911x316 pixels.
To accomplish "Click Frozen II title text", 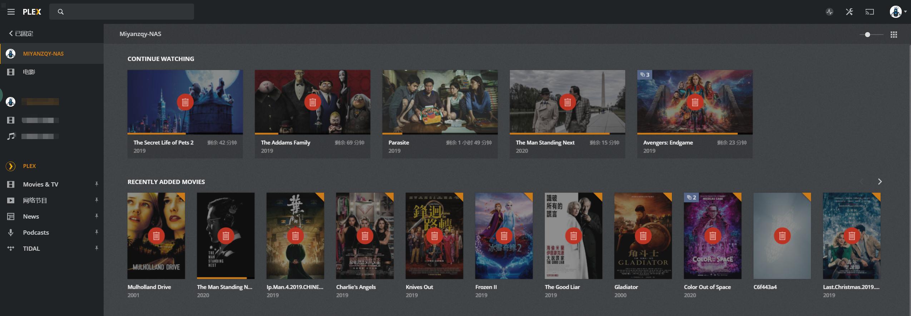I will point(486,287).
